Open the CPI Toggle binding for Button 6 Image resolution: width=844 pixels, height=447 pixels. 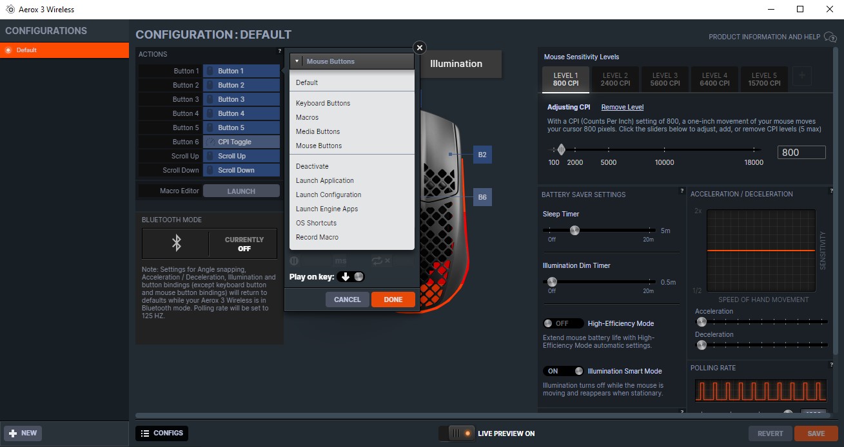[241, 142]
